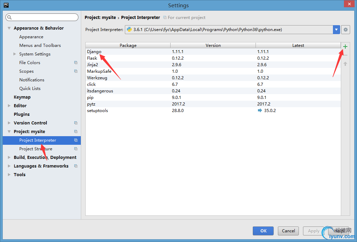The width and height of the screenshot is (357, 242).
Task: Click Project: mysite breadcrumb link
Action: [100, 18]
